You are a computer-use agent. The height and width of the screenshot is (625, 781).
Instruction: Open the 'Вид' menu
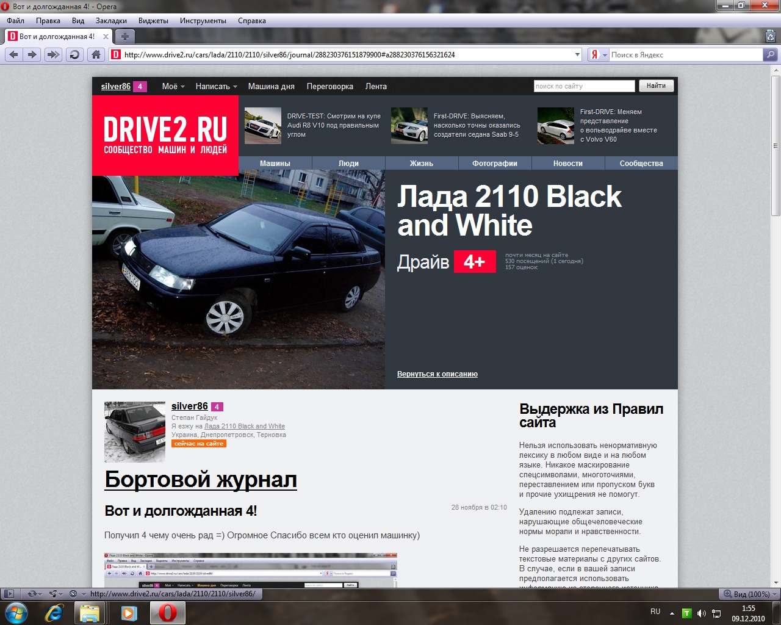pyautogui.click(x=78, y=21)
